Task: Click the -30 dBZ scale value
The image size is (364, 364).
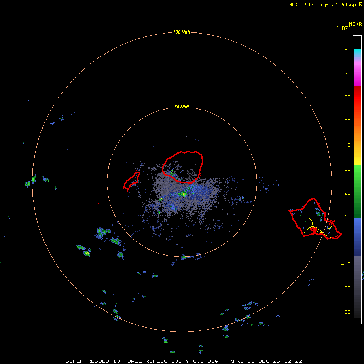Action: (346, 312)
